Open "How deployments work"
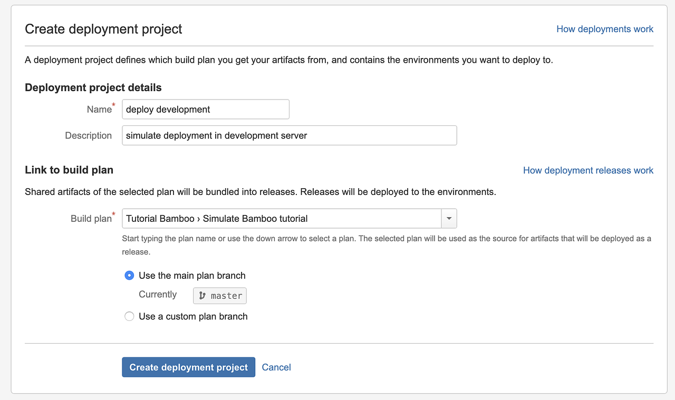This screenshot has width=675, height=400. pos(604,29)
